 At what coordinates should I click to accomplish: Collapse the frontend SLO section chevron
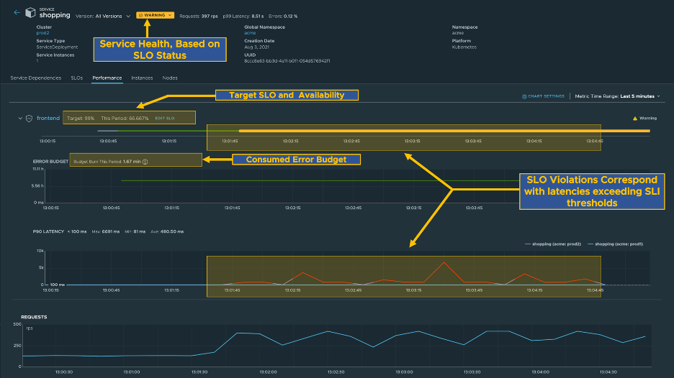click(20, 118)
